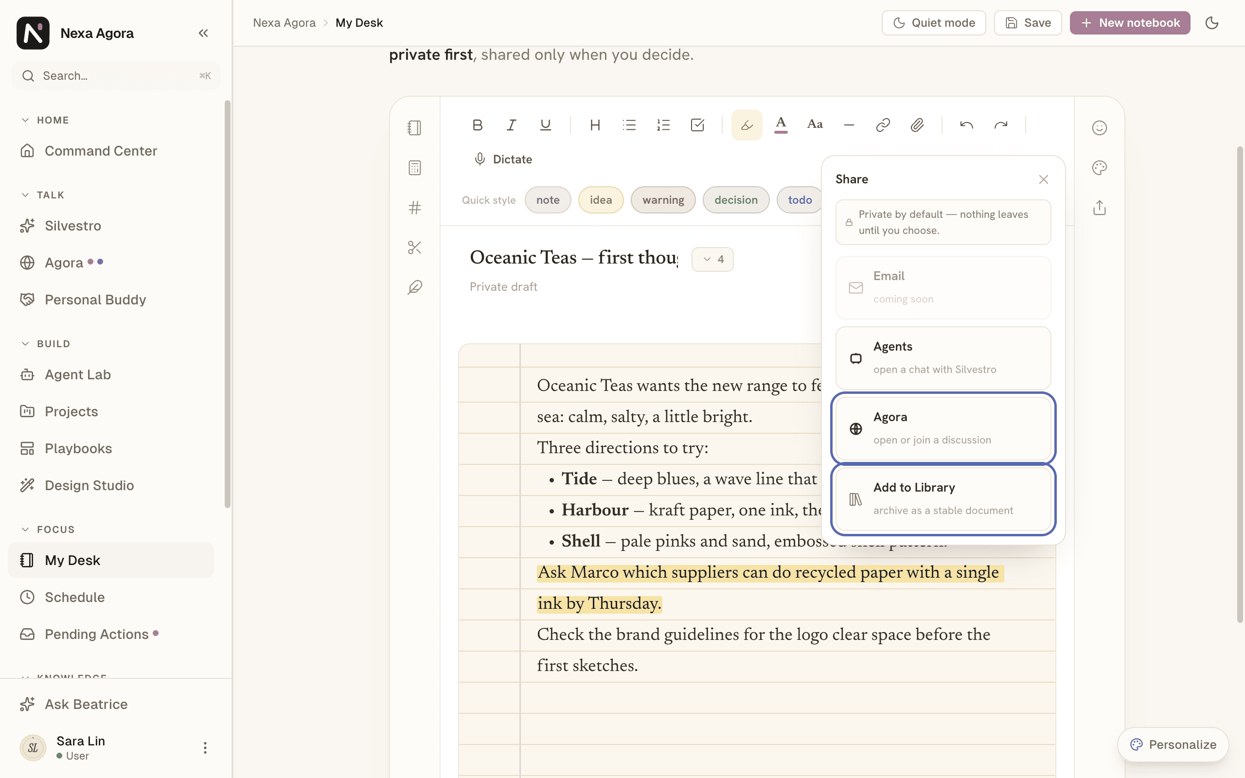This screenshot has height=778, width=1245.
Task: Toggle bold formatting in the toolbar
Action: coord(478,125)
